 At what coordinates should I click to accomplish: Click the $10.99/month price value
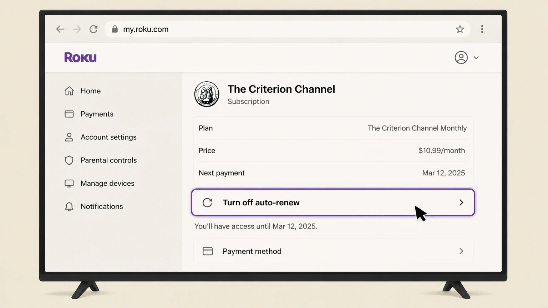tap(442, 151)
